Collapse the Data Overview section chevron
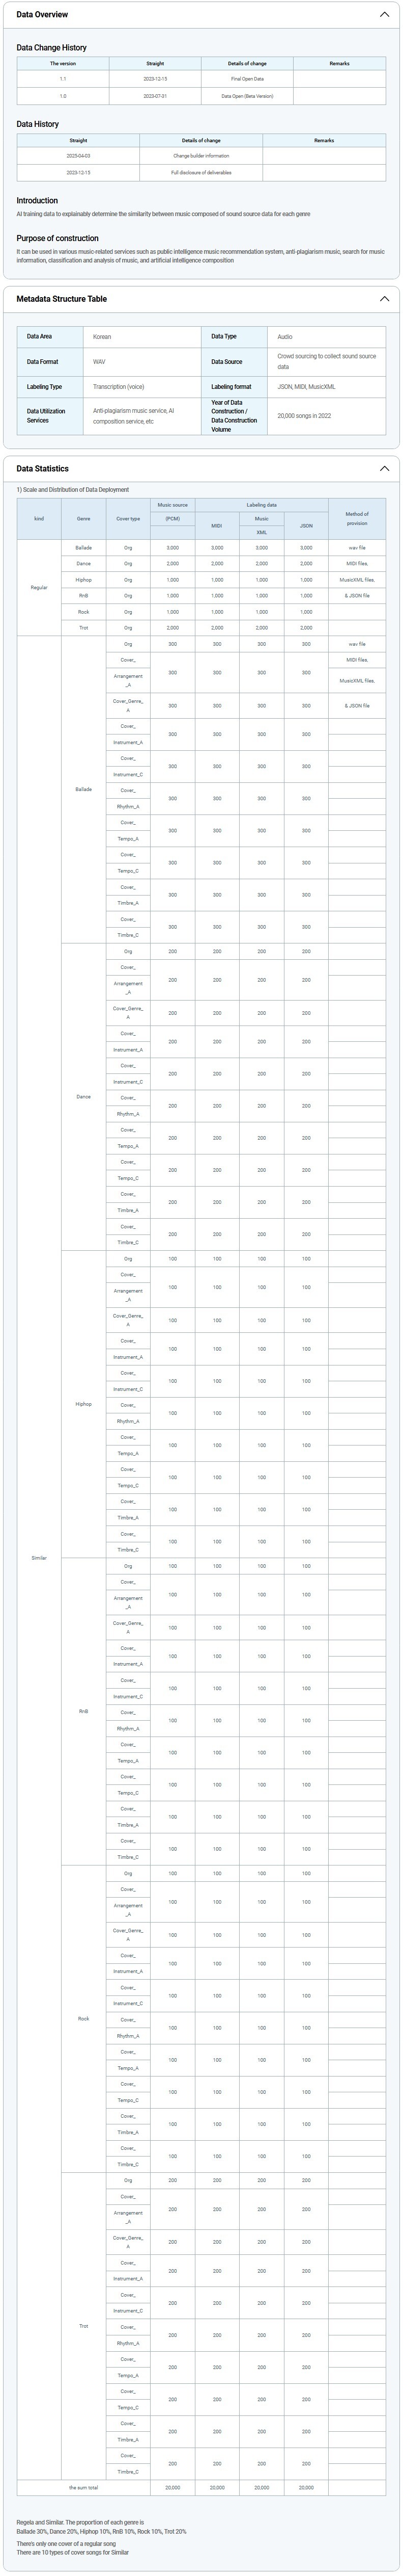The height and width of the screenshot is (2576, 403). [385, 15]
